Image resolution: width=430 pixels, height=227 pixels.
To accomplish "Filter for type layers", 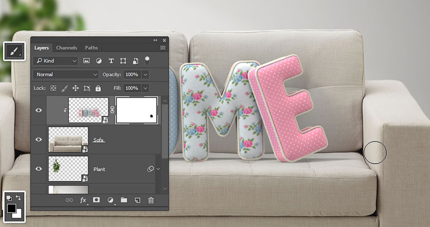I will tap(111, 61).
